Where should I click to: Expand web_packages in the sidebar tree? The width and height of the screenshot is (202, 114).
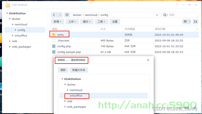(x=10, y=47)
